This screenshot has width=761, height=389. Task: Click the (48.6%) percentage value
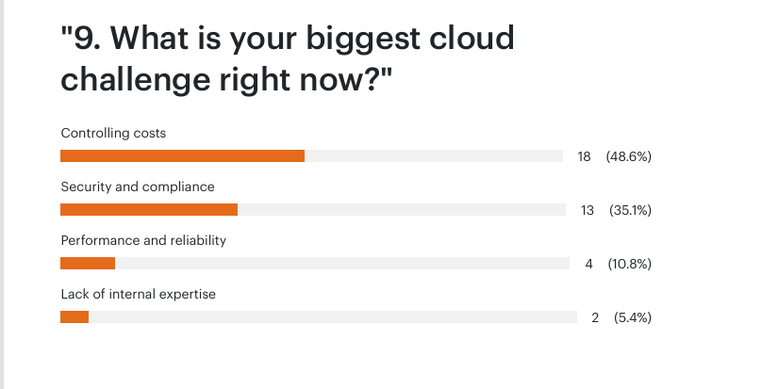click(x=629, y=156)
